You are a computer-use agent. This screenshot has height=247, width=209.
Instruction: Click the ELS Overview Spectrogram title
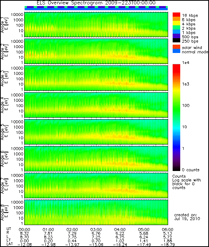96,3
